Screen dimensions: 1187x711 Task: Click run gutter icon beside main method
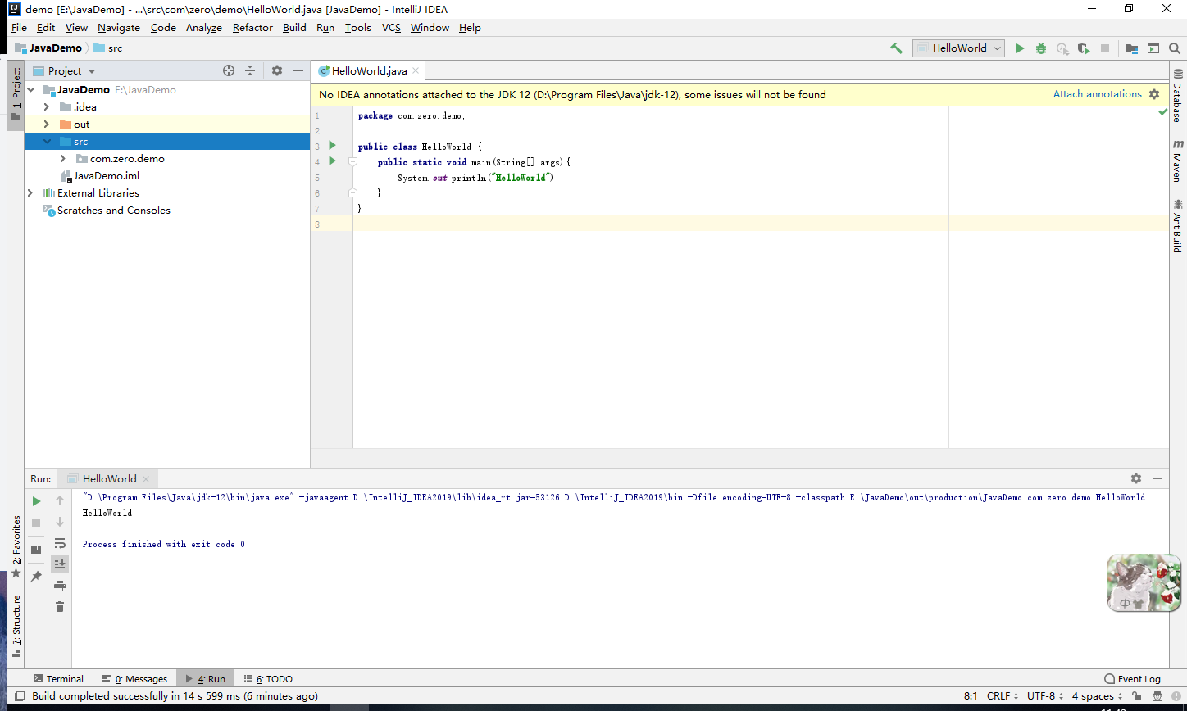tap(332, 161)
